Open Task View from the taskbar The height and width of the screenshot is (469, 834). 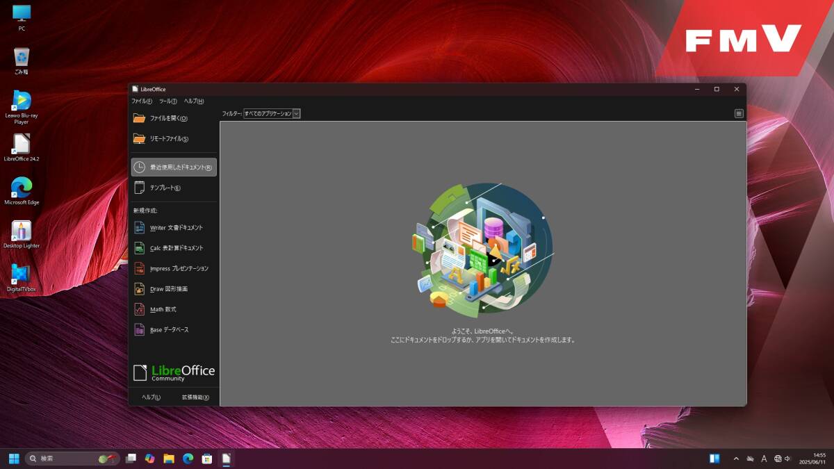131,459
